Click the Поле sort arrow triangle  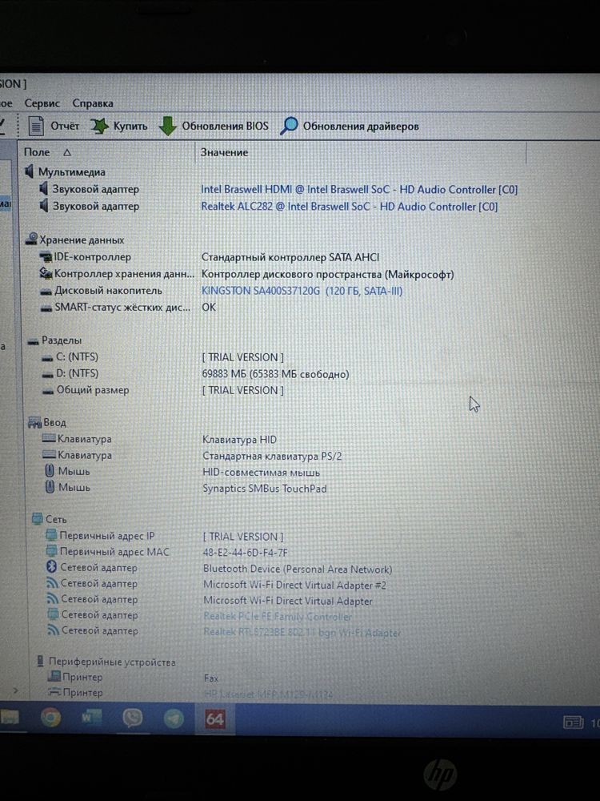point(67,153)
